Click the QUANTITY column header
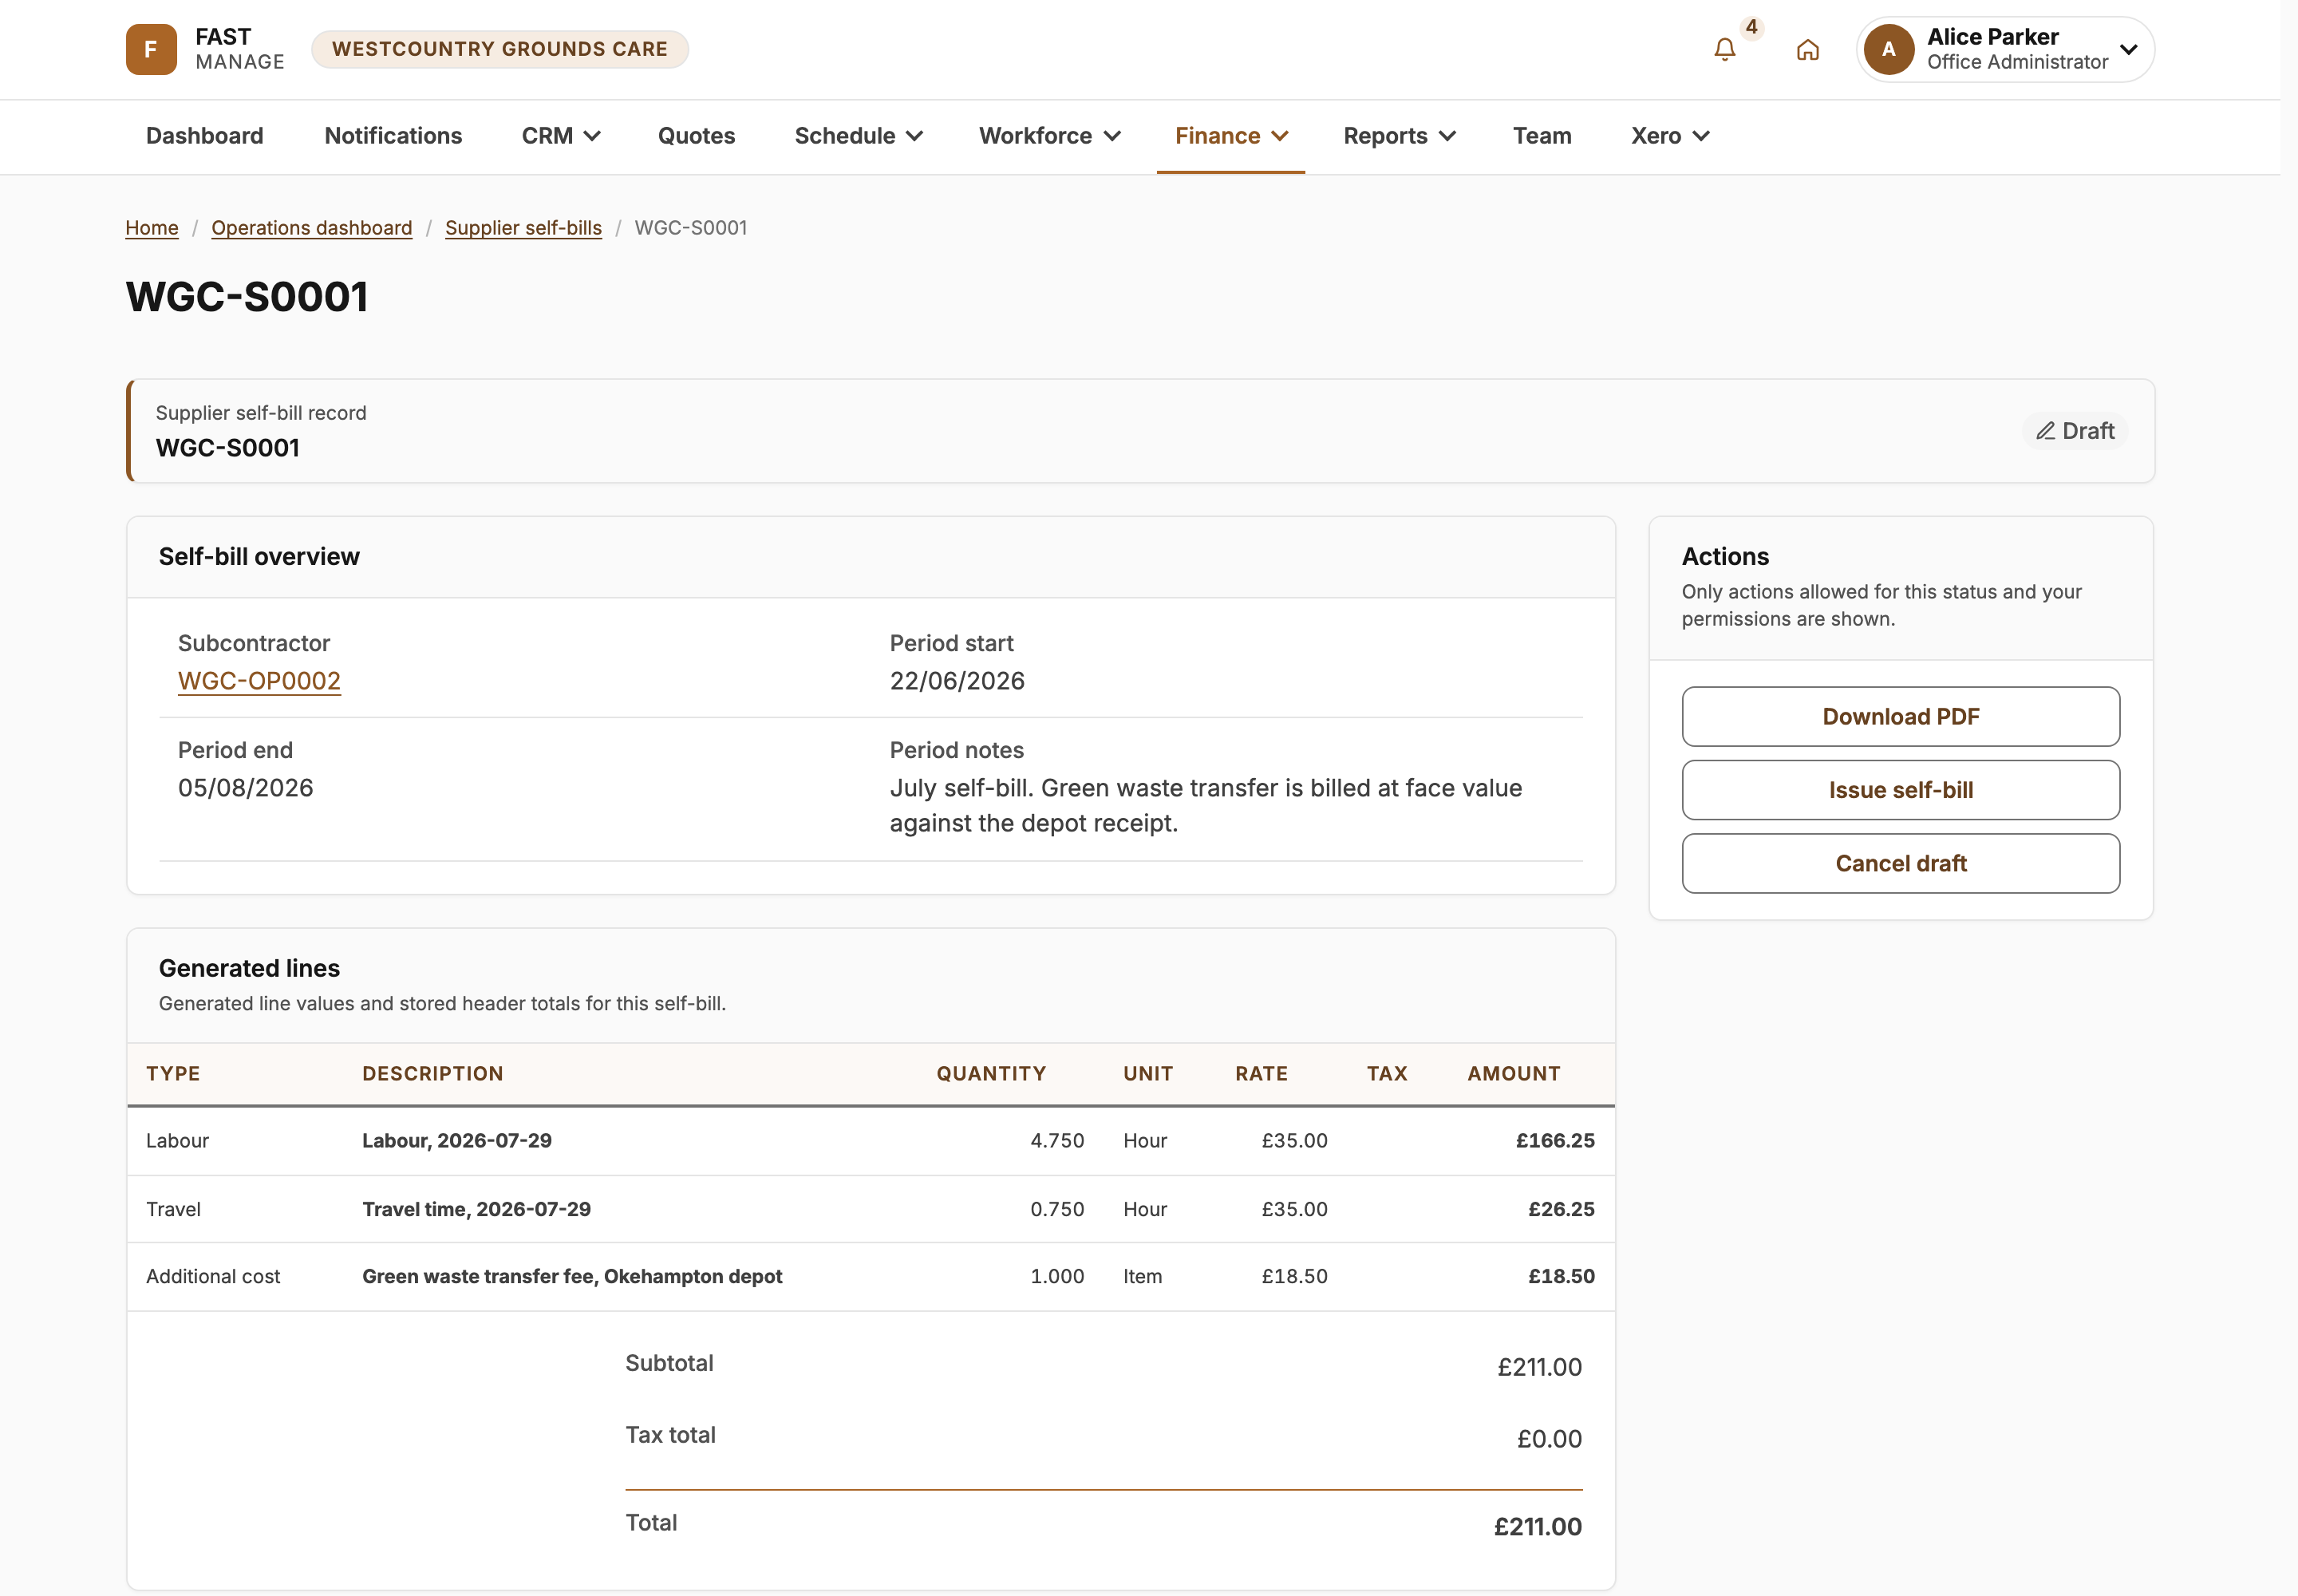Screen dimensions: 2298x1596 (991, 1073)
